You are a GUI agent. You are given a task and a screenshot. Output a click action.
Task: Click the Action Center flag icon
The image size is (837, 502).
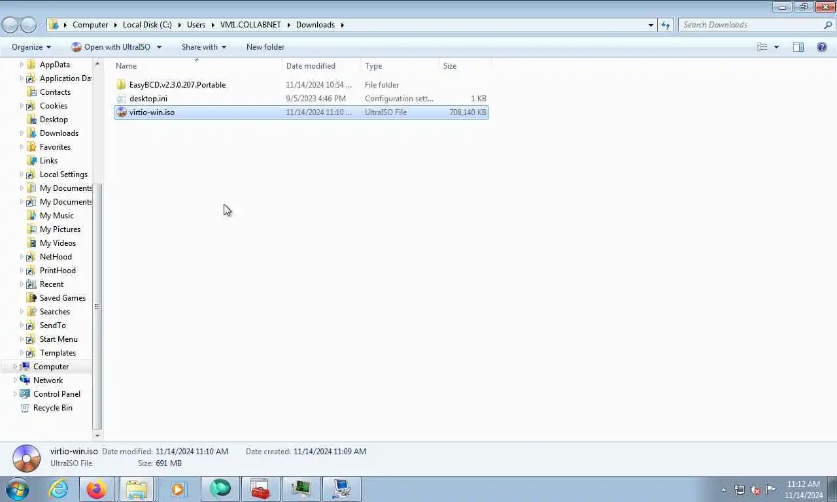[x=771, y=490]
